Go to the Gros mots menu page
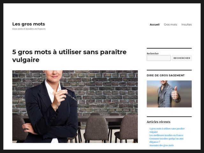204x153 pixels. tap(171, 25)
